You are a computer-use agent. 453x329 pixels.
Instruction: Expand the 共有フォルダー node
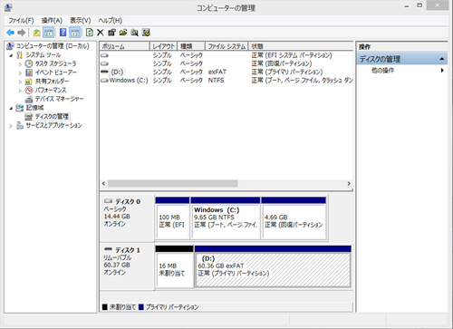[x=21, y=82]
